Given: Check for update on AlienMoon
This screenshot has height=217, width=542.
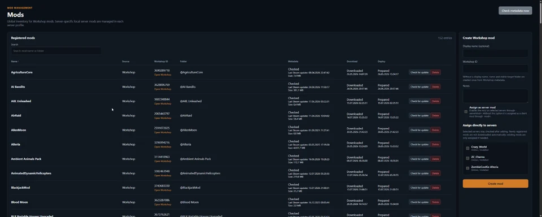Looking at the screenshot, I should (x=419, y=130).
